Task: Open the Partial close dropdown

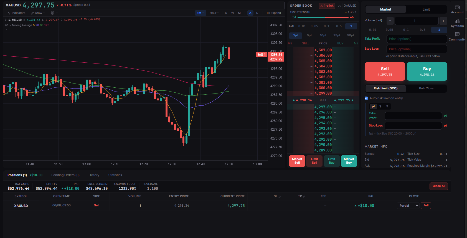Action: (x=408, y=206)
